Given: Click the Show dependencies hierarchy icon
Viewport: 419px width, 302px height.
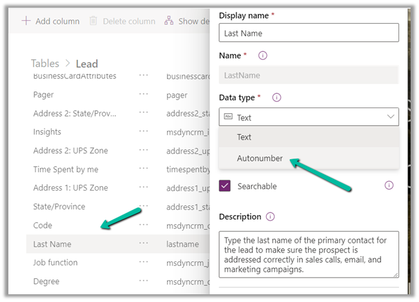Looking at the screenshot, I should (169, 21).
